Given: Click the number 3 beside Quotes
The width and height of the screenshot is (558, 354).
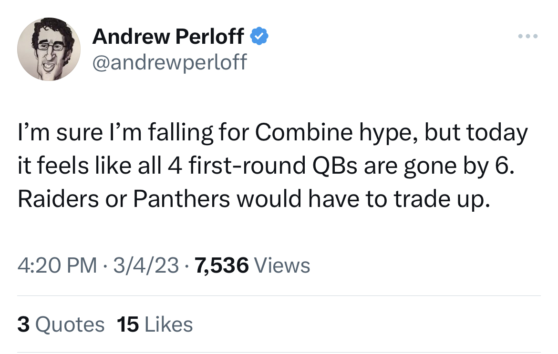Looking at the screenshot, I should (x=23, y=324).
